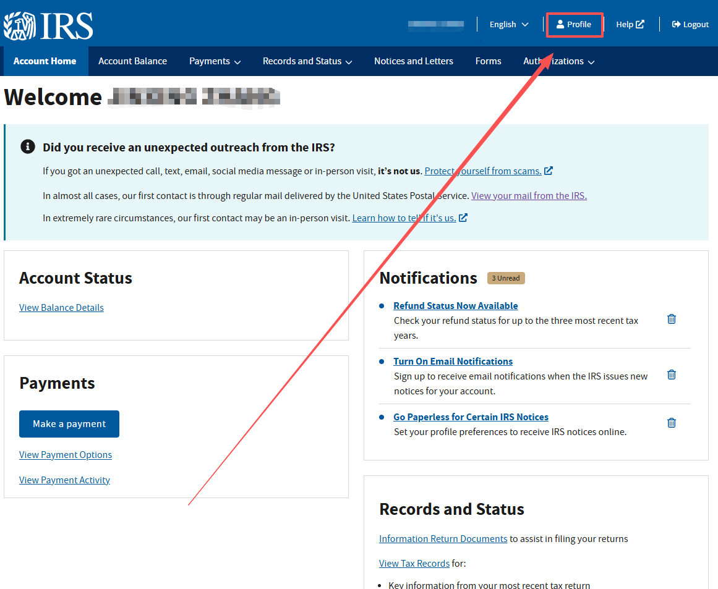Open Information Return Documents link

click(443, 539)
